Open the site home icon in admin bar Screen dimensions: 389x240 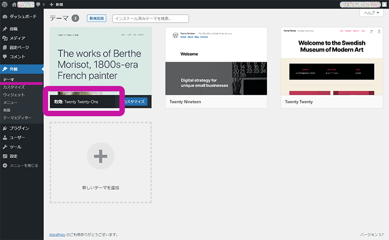pos(13,4)
